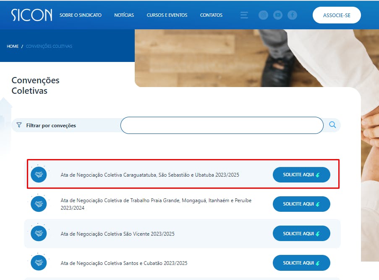The image size is (379, 280).
Task: Open the Contatos menu item
Action: tap(211, 15)
